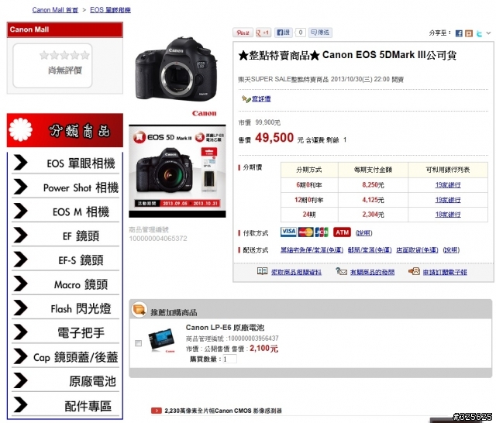This screenshot has height=423, width=496.
Task: Open request product information link
Action: (296, 272)
